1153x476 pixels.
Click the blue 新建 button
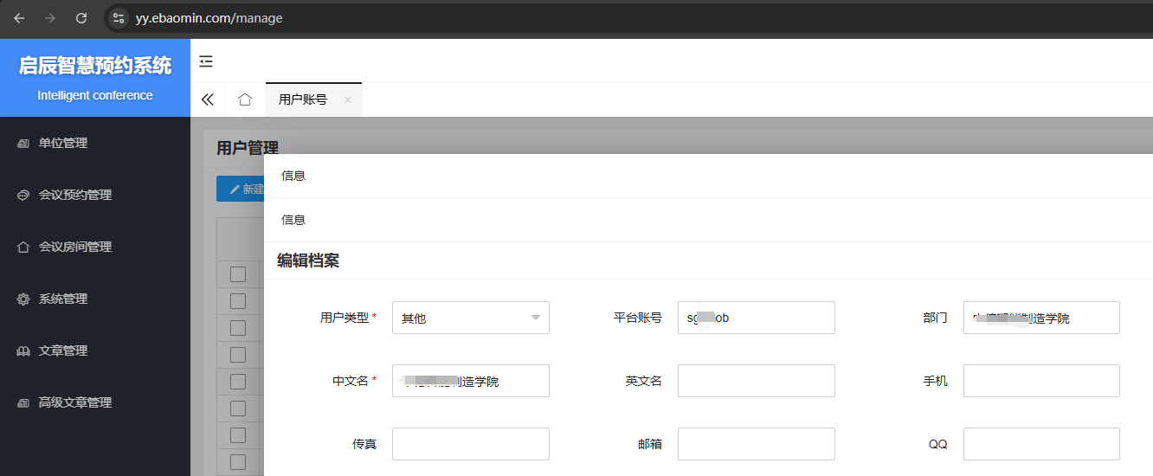tap(242, 189)
